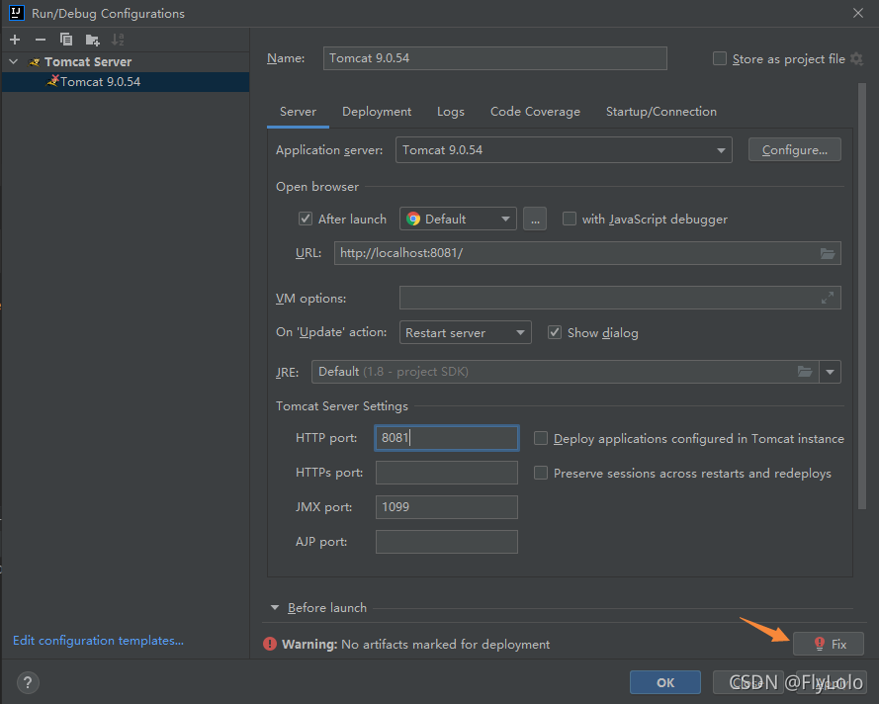
Task: Open the help question mark button
Action: coord(28,682)
